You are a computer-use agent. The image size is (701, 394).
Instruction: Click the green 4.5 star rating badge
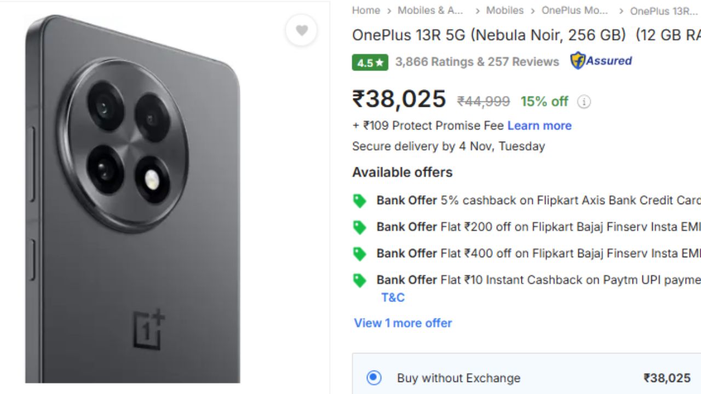(x=370, y=62)
